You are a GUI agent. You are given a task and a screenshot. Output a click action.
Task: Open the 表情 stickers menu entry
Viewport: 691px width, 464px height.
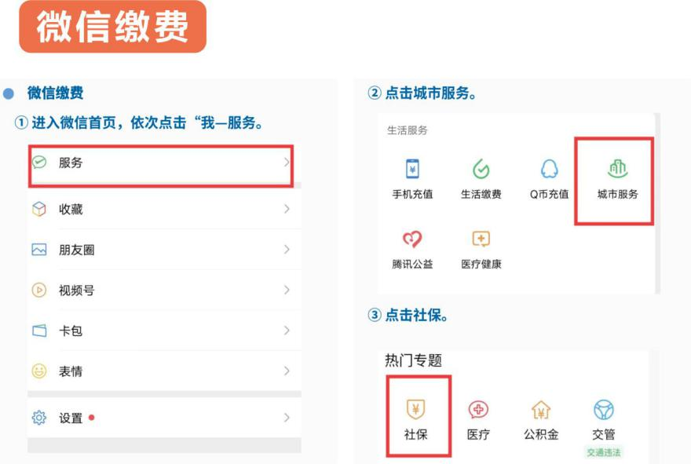pos(71,371)
